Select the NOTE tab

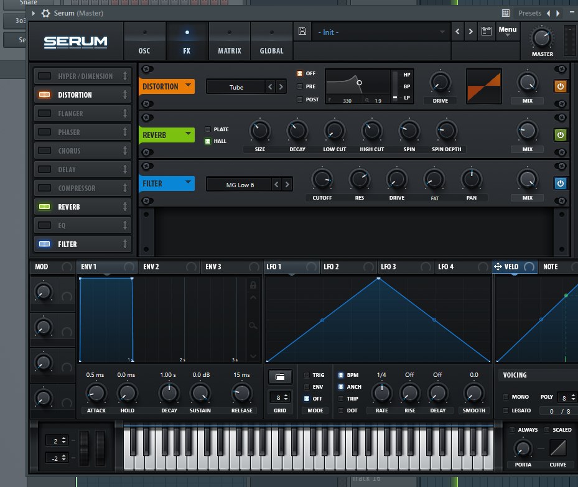click(x=551, y=266)
